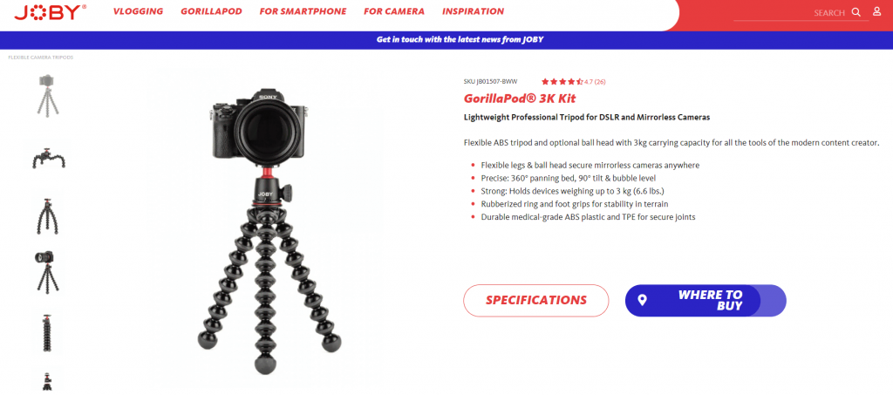Click the star rating icons
This screenshot has width=893, height=395.
pos(562,81)
